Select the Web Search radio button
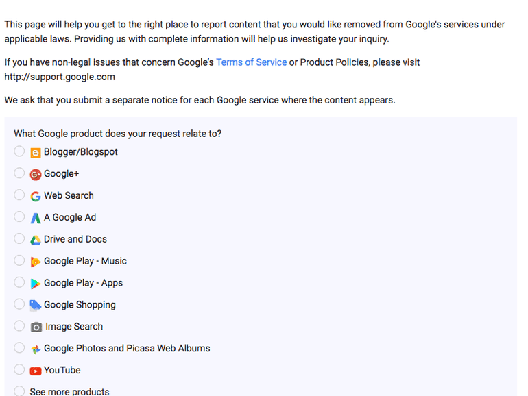Image resolution: width=528 pixels, height=396 pixels. click(x=19, y=195)
